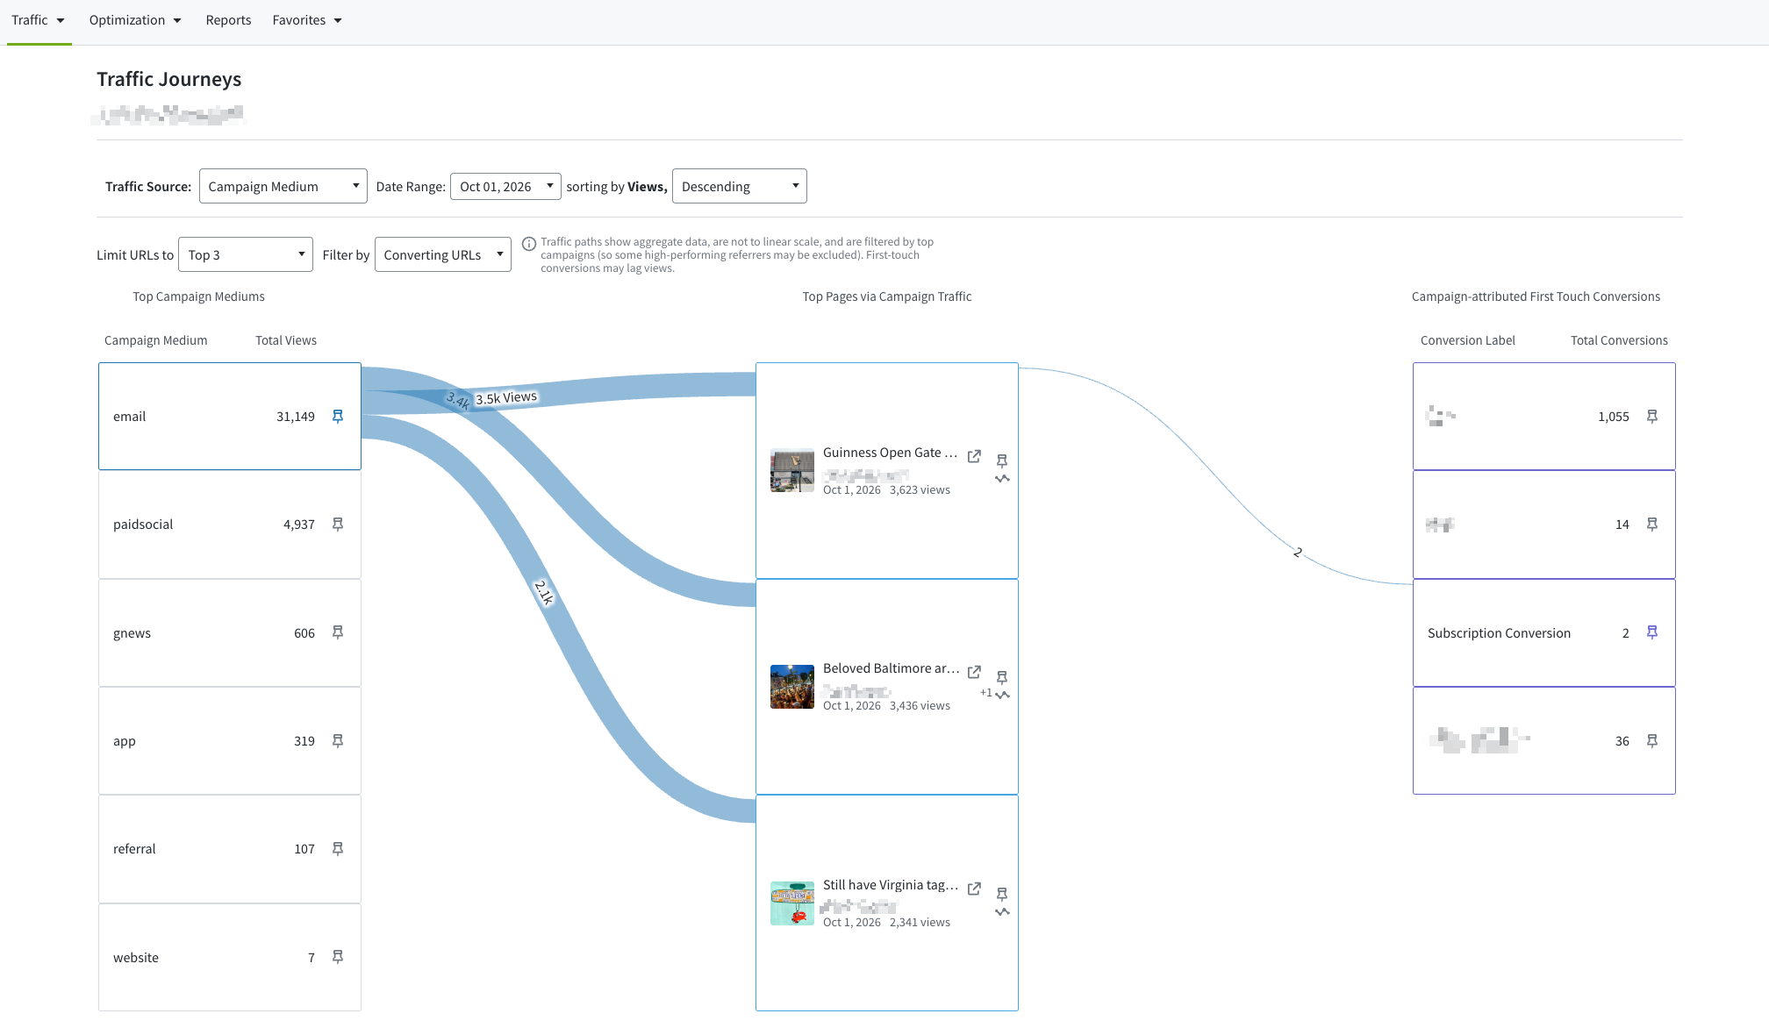Pin the gnews campaign medium

(338, 632)
